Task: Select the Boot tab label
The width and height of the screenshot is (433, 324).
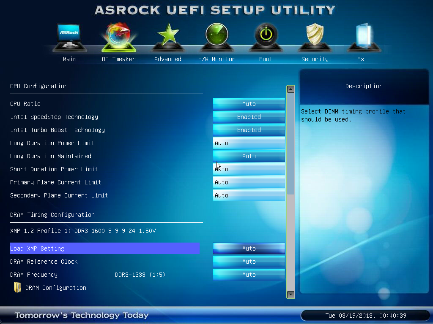Action: pyautogui.click(x=266, y=59)
